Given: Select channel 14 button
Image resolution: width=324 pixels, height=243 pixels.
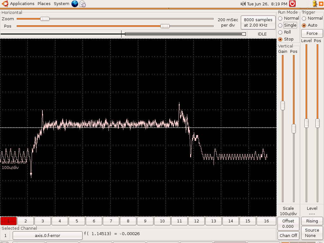Looking at the screenshot, I should click(x=231, y=221).
